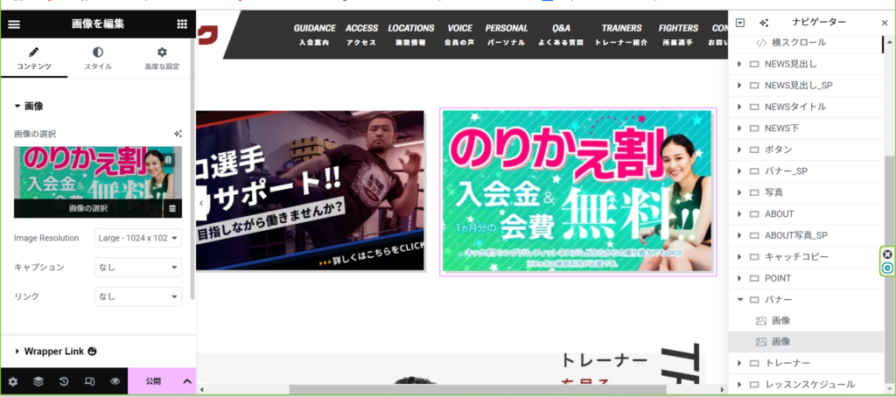The height and width of the screenshot is (397, 896).
Task: Click canvas horizontal scrollbar thumb
Action: coord(477,390)
